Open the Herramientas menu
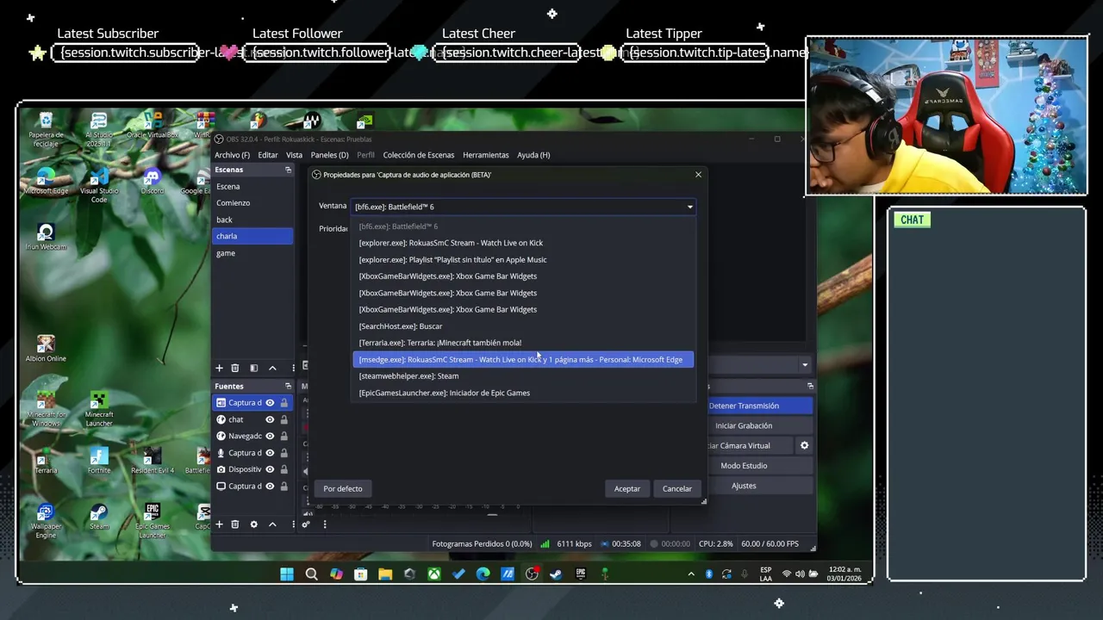 click(486, 155)
